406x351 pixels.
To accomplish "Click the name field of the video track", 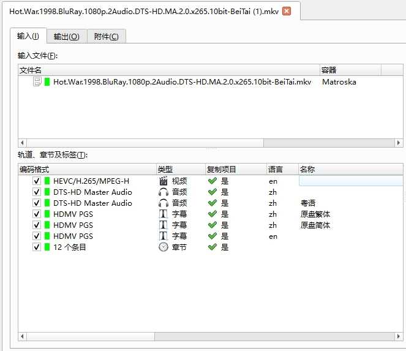I will click(x=350, y=181).
